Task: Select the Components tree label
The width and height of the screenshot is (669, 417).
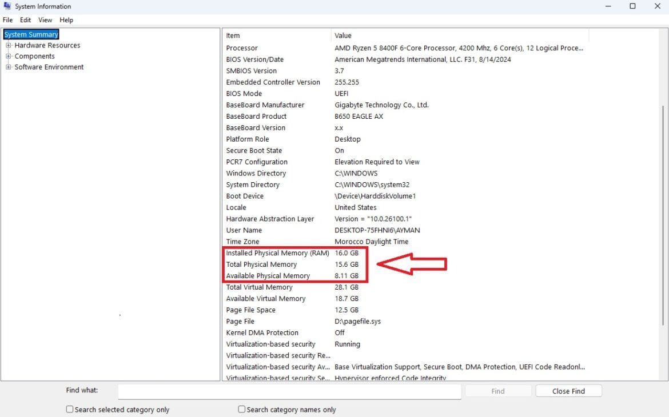Action: coord(34,57)
